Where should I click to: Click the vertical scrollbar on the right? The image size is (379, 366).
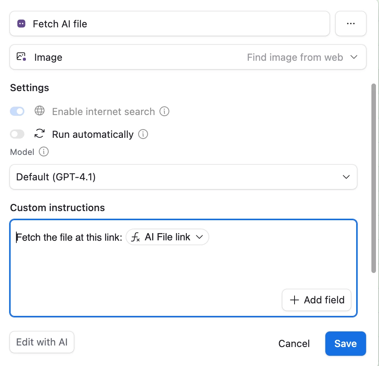coord(374,178)
